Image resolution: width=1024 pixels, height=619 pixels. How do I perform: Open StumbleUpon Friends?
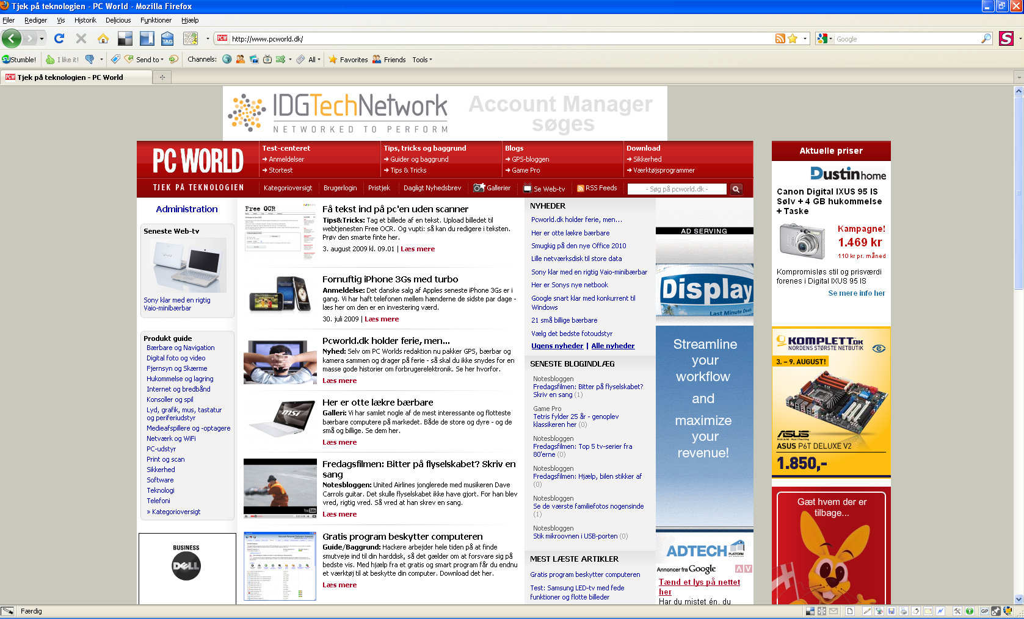[x=389, y=59]
